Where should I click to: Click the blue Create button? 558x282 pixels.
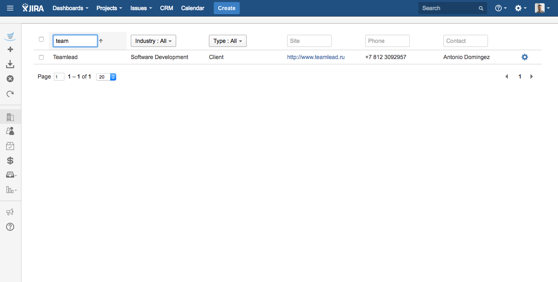[x=226, y=8]
